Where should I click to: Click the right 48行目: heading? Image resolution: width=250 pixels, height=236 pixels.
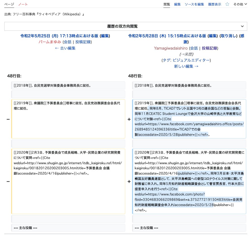tap(135, 76)
